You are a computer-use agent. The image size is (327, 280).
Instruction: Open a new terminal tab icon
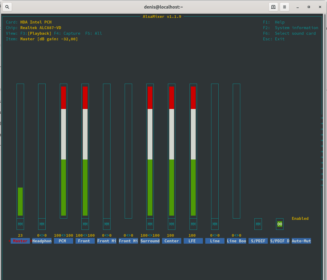(273, 7)
